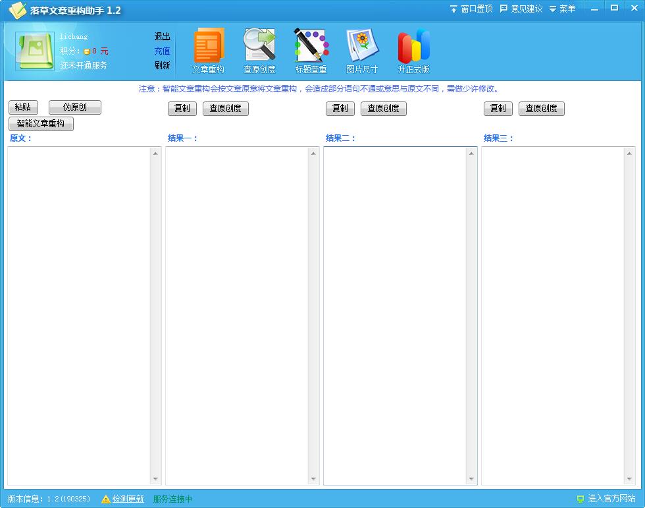Click 结果三 scrollbar down arrow
This screenshot has height=508, width=645.
tap(629, 479)
